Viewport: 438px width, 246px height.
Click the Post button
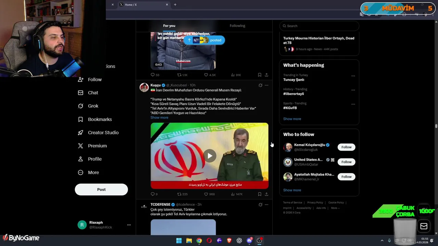(101, 190)
